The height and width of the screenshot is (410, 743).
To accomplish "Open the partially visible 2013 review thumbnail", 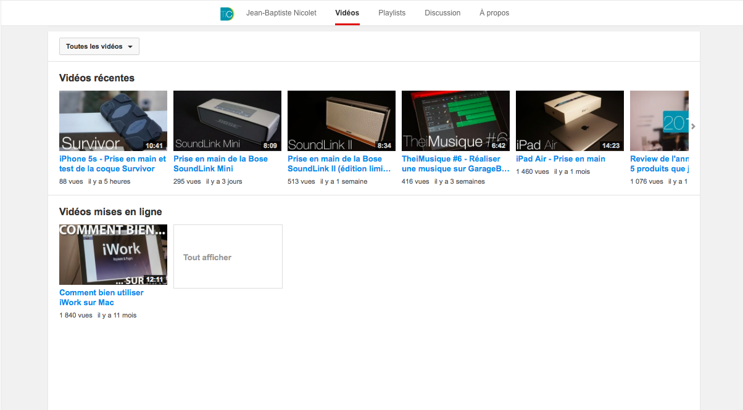I will pos(659,121).
